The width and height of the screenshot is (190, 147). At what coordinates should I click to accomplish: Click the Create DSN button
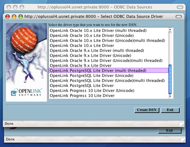pyautogui.click(x=147, y=110)
